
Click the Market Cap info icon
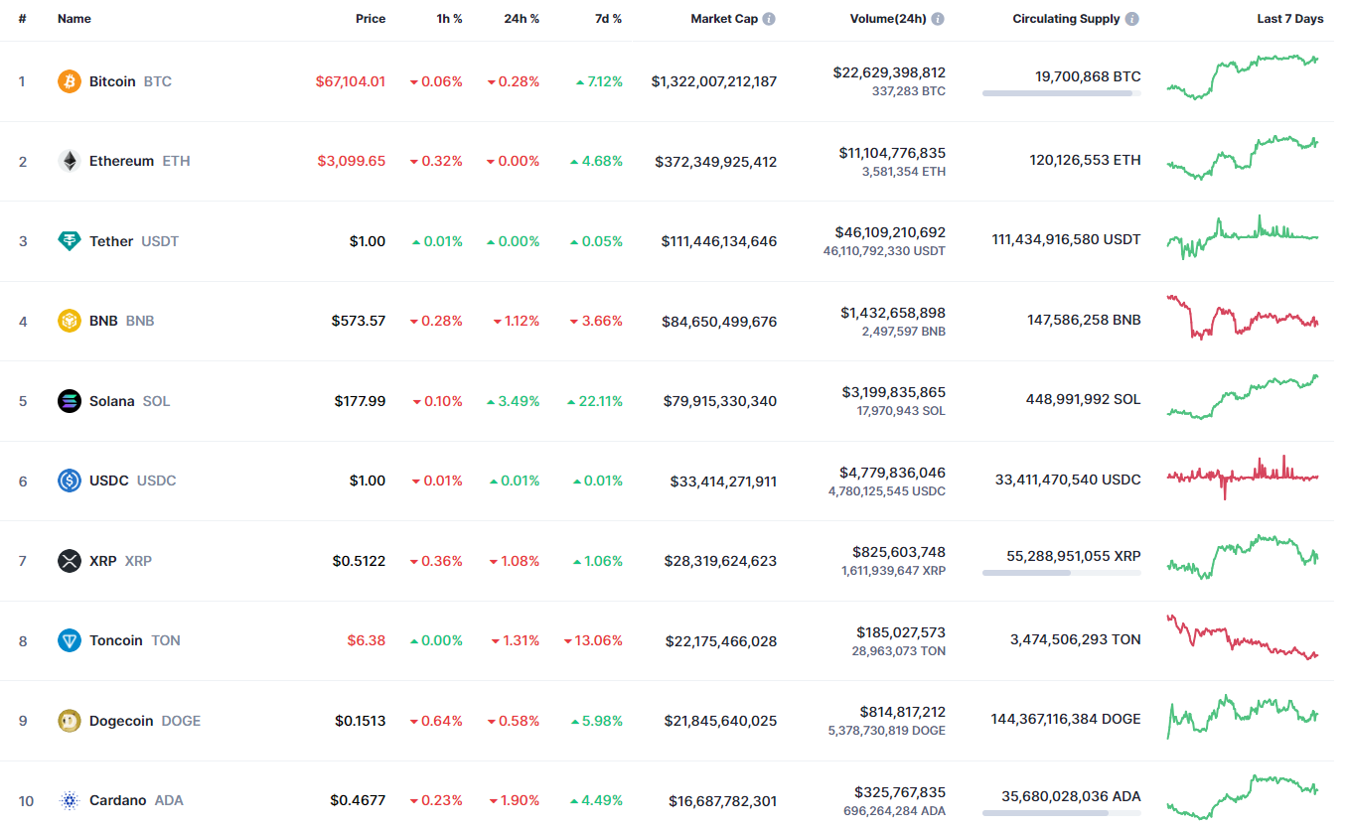(x=769, y=19)
